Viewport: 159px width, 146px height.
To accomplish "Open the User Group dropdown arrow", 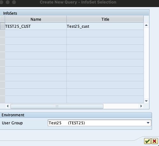I will (148, 123).
